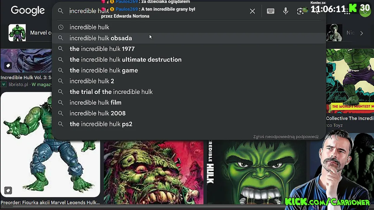Pick 'the incredible hulk ps2' suggestion
The image size is (374, 210).
pos(189,124)
